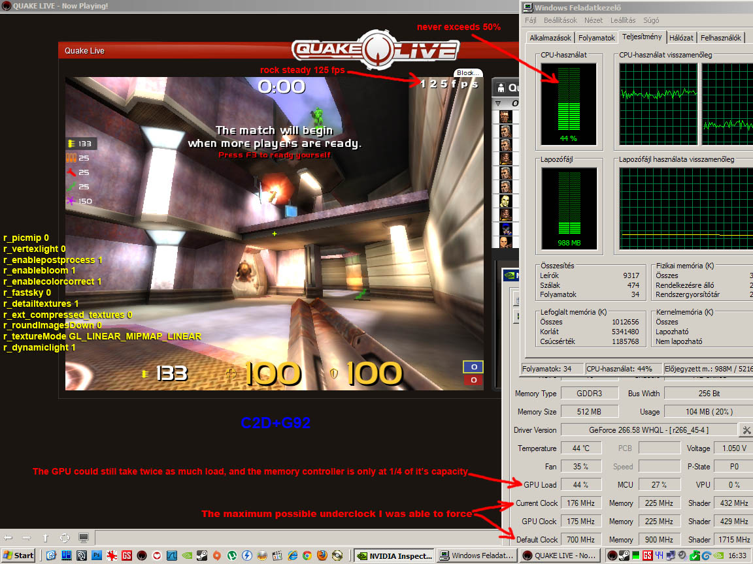
Task: Click the Temperature 44 °C value
Action: [580, 448]
